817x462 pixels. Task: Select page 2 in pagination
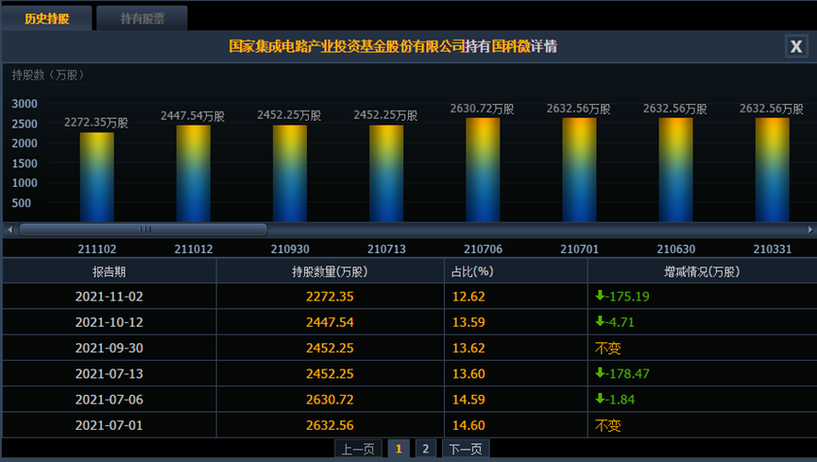point(426,449)
